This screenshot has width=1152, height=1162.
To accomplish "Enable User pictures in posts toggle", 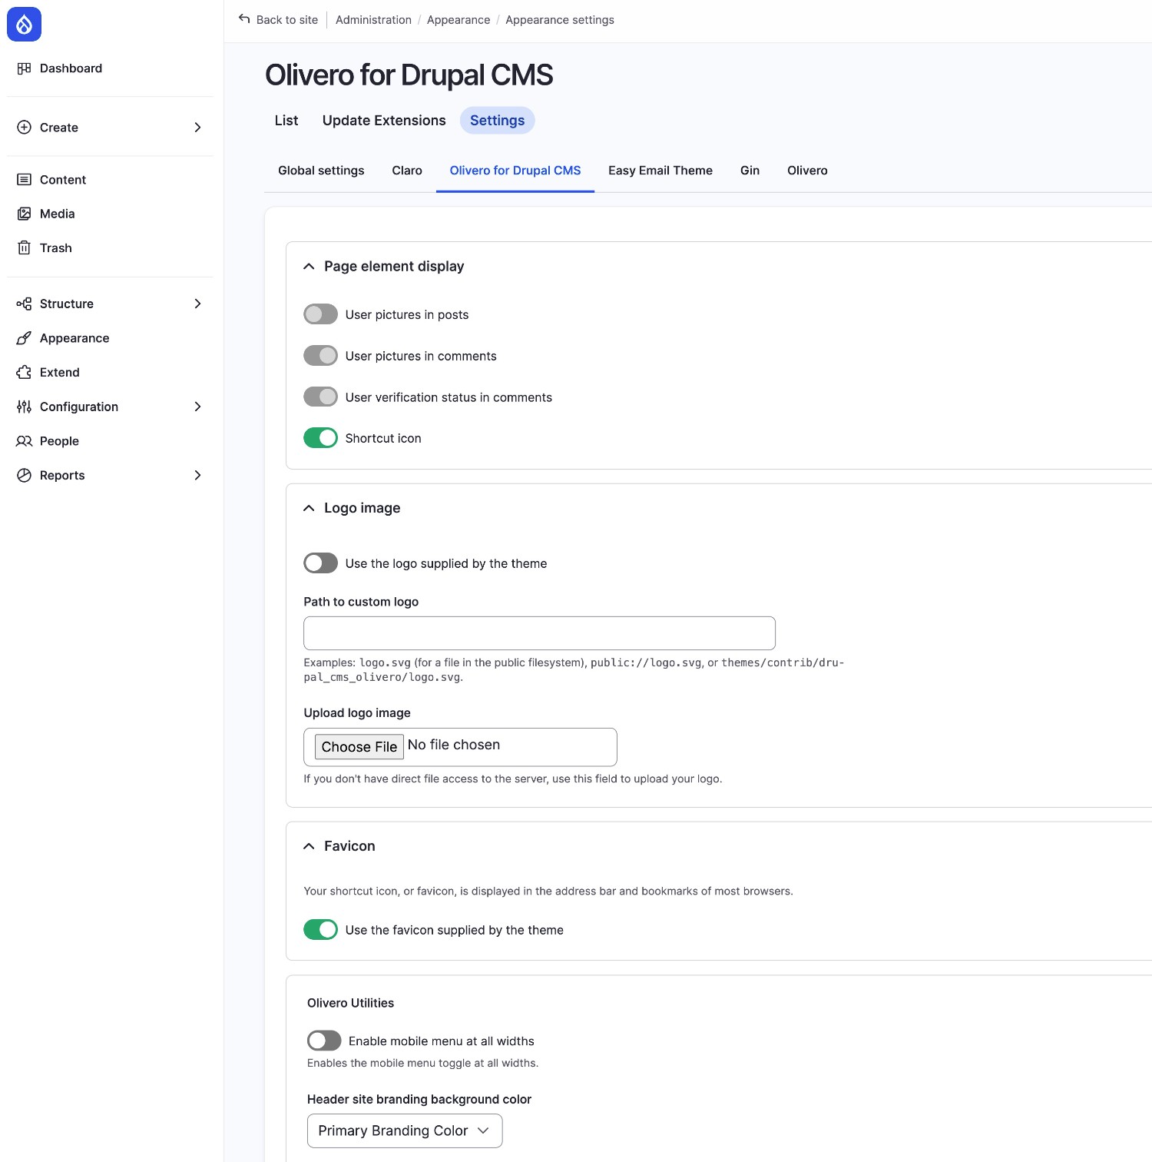I will click(x=320, y=314).
